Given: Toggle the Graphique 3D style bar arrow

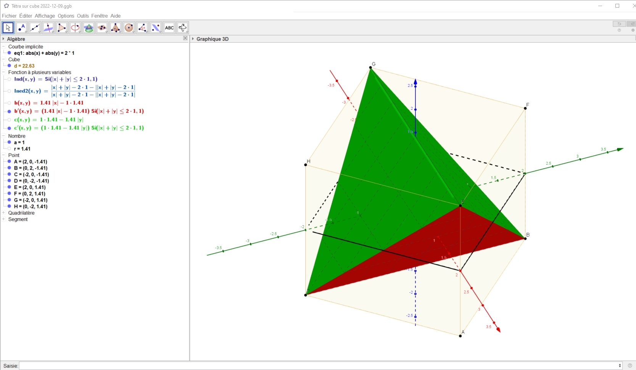Looking at the screenshot, I should [x=193, y=39].
